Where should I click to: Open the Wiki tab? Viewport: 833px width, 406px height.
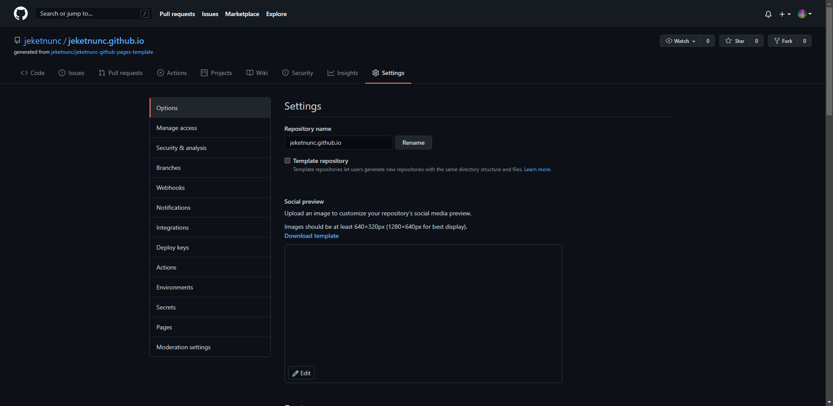pos(257,73)
